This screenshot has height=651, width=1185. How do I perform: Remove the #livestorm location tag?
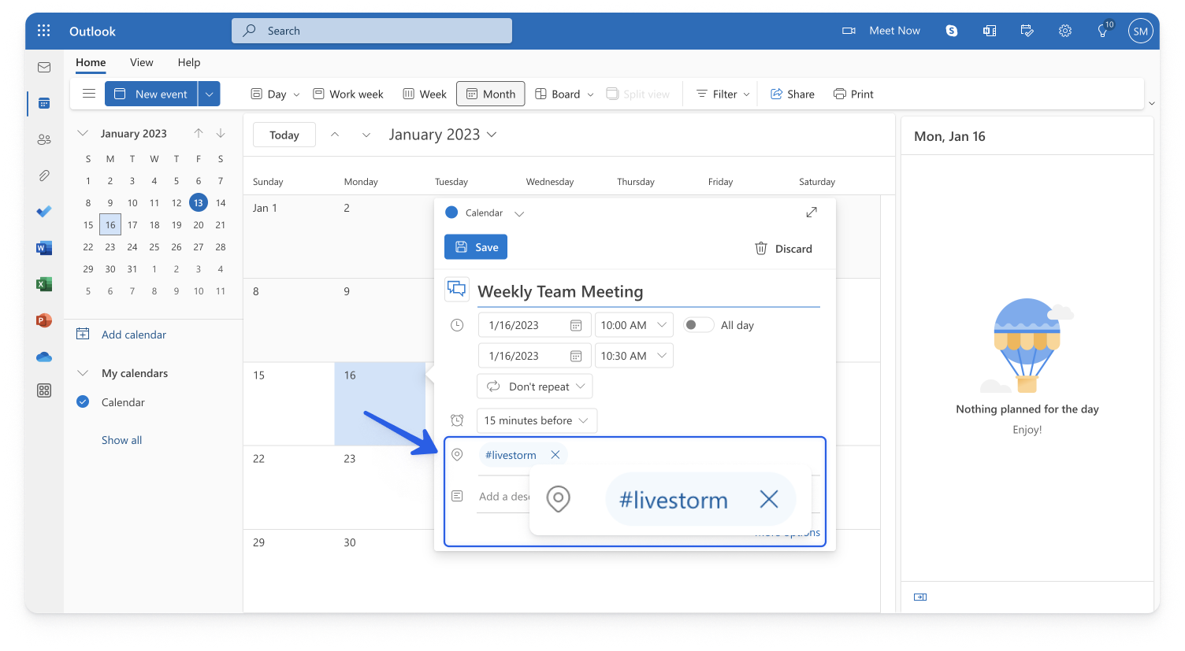[555, 455]
